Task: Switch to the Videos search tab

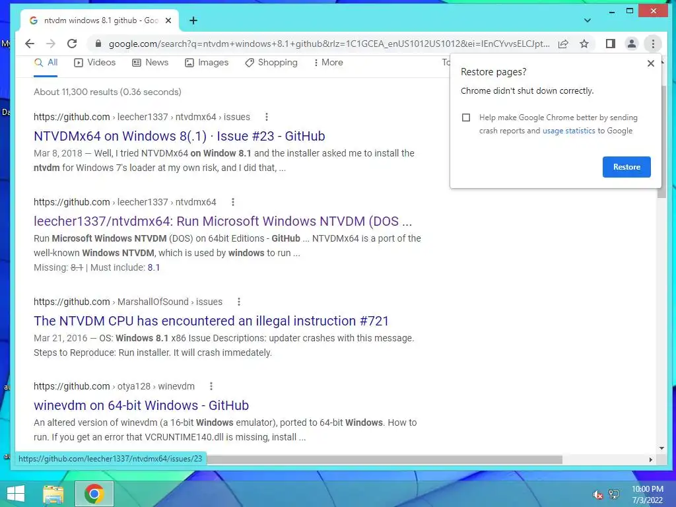Action: [x=95, y=63]
